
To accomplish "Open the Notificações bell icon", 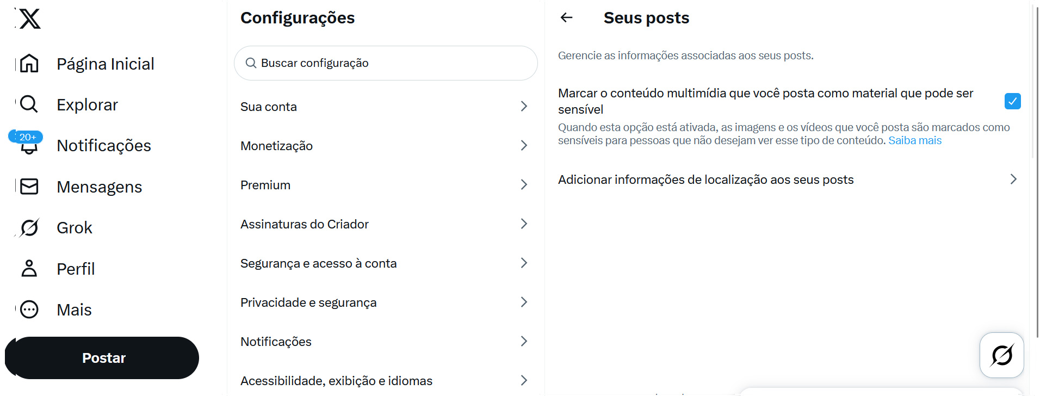I will [x=29, y=146].
